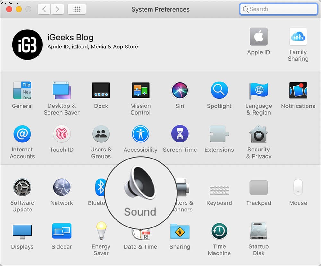This screenshot has height=266, width=321.
Task: Click the Show All grid button
Action: point(77,9)
